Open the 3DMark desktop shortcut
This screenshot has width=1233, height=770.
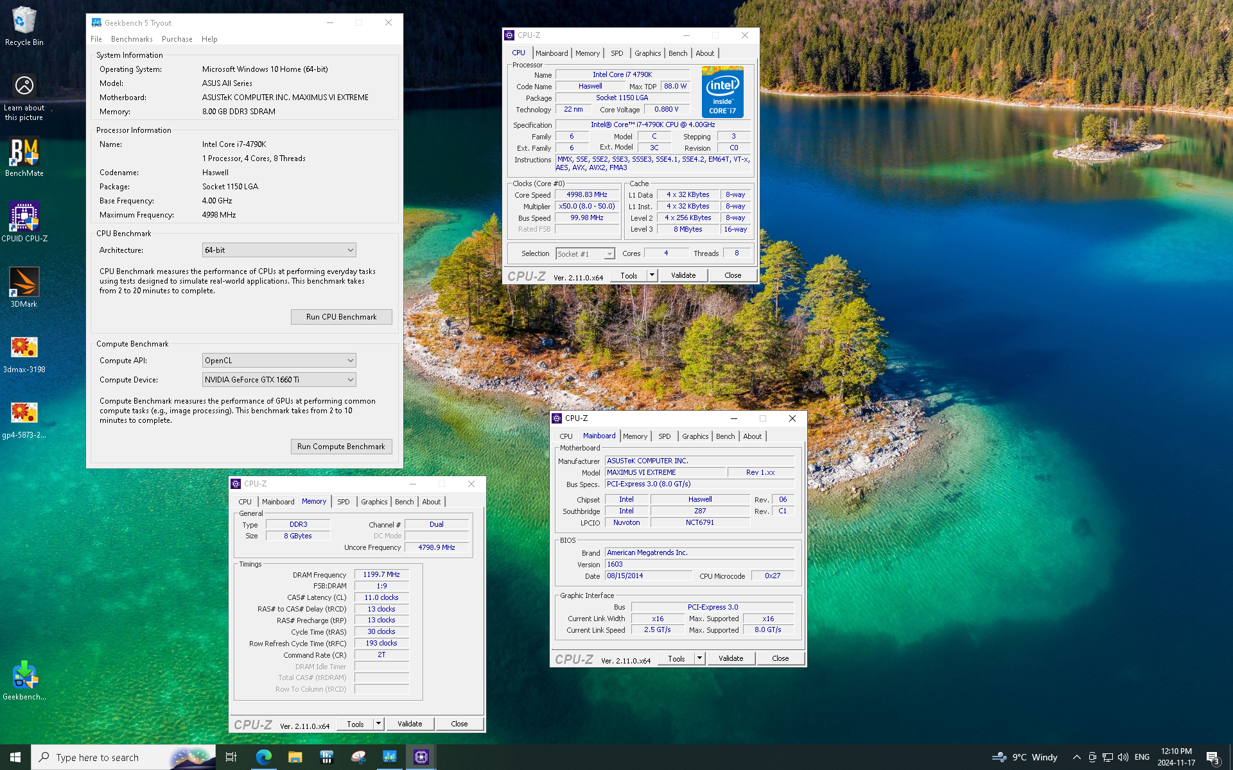coord(24,287)
